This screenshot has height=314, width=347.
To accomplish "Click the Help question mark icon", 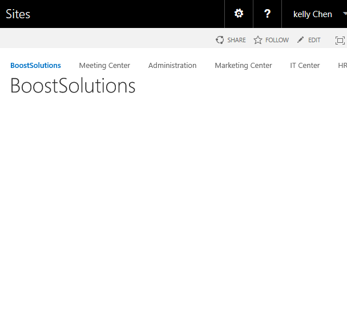I will [x=267, y=14].
